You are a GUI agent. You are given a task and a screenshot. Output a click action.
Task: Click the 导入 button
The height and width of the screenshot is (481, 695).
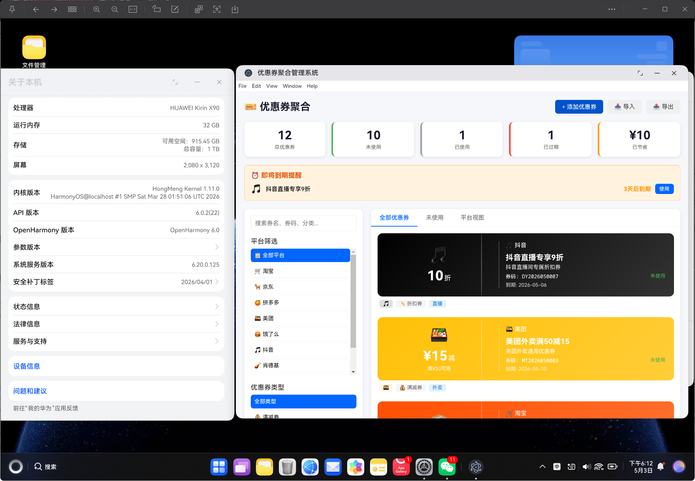[624, 107]
